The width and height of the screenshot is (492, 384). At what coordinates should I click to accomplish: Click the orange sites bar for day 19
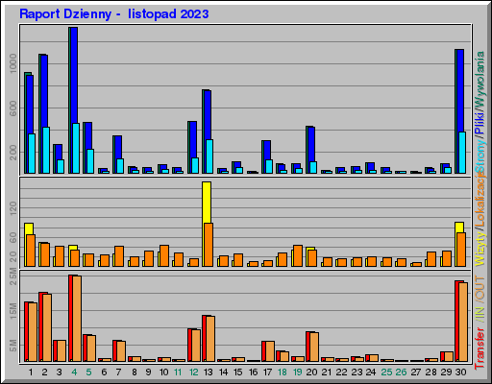click(x=298, y=255)
